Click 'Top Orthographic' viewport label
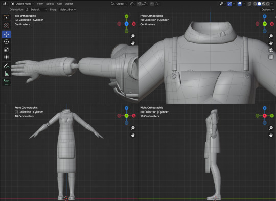This screenshot has width=276, height=201. (25, 16)
